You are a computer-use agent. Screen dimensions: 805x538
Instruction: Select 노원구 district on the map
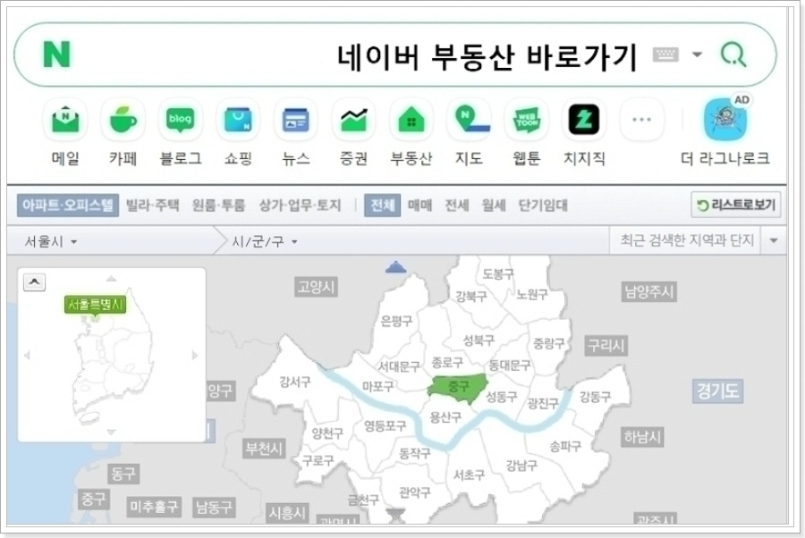(532, 294)
